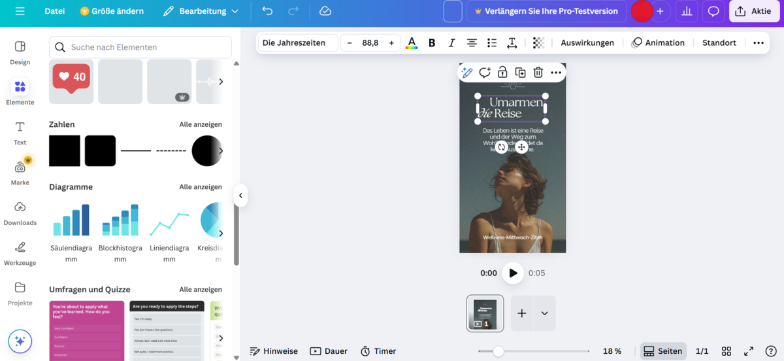Open the text color picker

click(x=412, y=43)
